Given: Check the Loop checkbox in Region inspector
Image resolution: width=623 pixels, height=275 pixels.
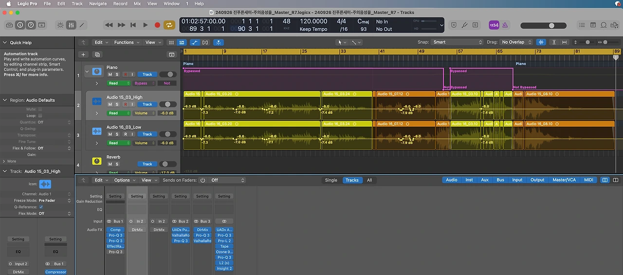Looking at the screenshot, I should point(40,116).
